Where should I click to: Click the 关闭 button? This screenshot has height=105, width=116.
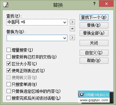click(94, 43)
